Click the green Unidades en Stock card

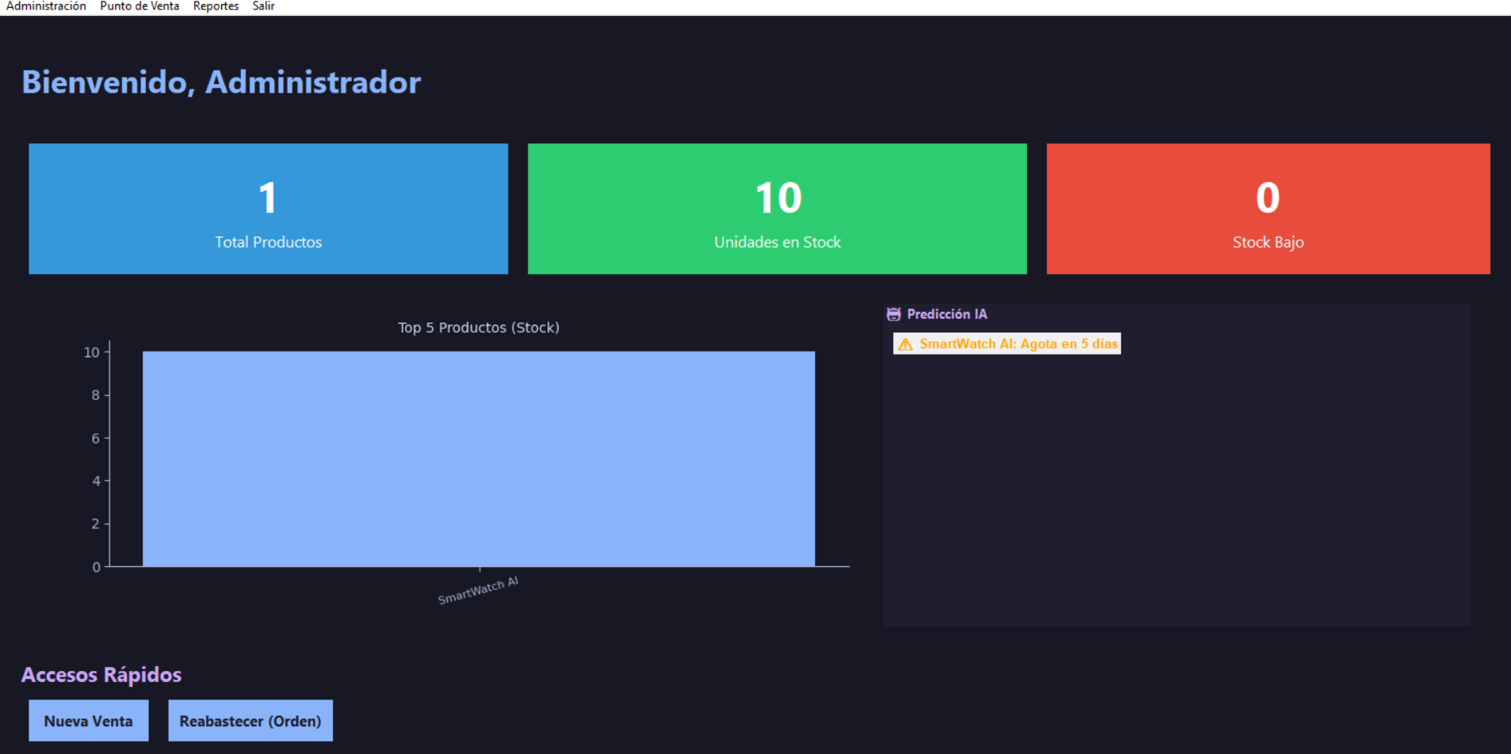pyautogui.click(x=776, y=208)
